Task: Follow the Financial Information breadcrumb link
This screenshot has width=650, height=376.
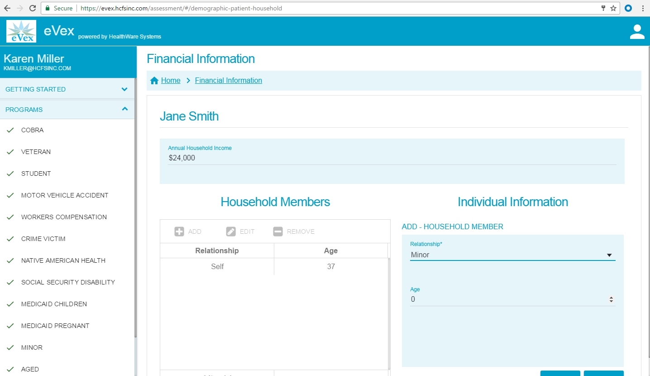Action: (228, 81)
